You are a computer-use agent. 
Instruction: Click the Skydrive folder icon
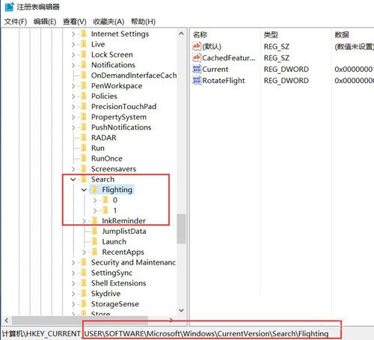(x=84, y=294)
